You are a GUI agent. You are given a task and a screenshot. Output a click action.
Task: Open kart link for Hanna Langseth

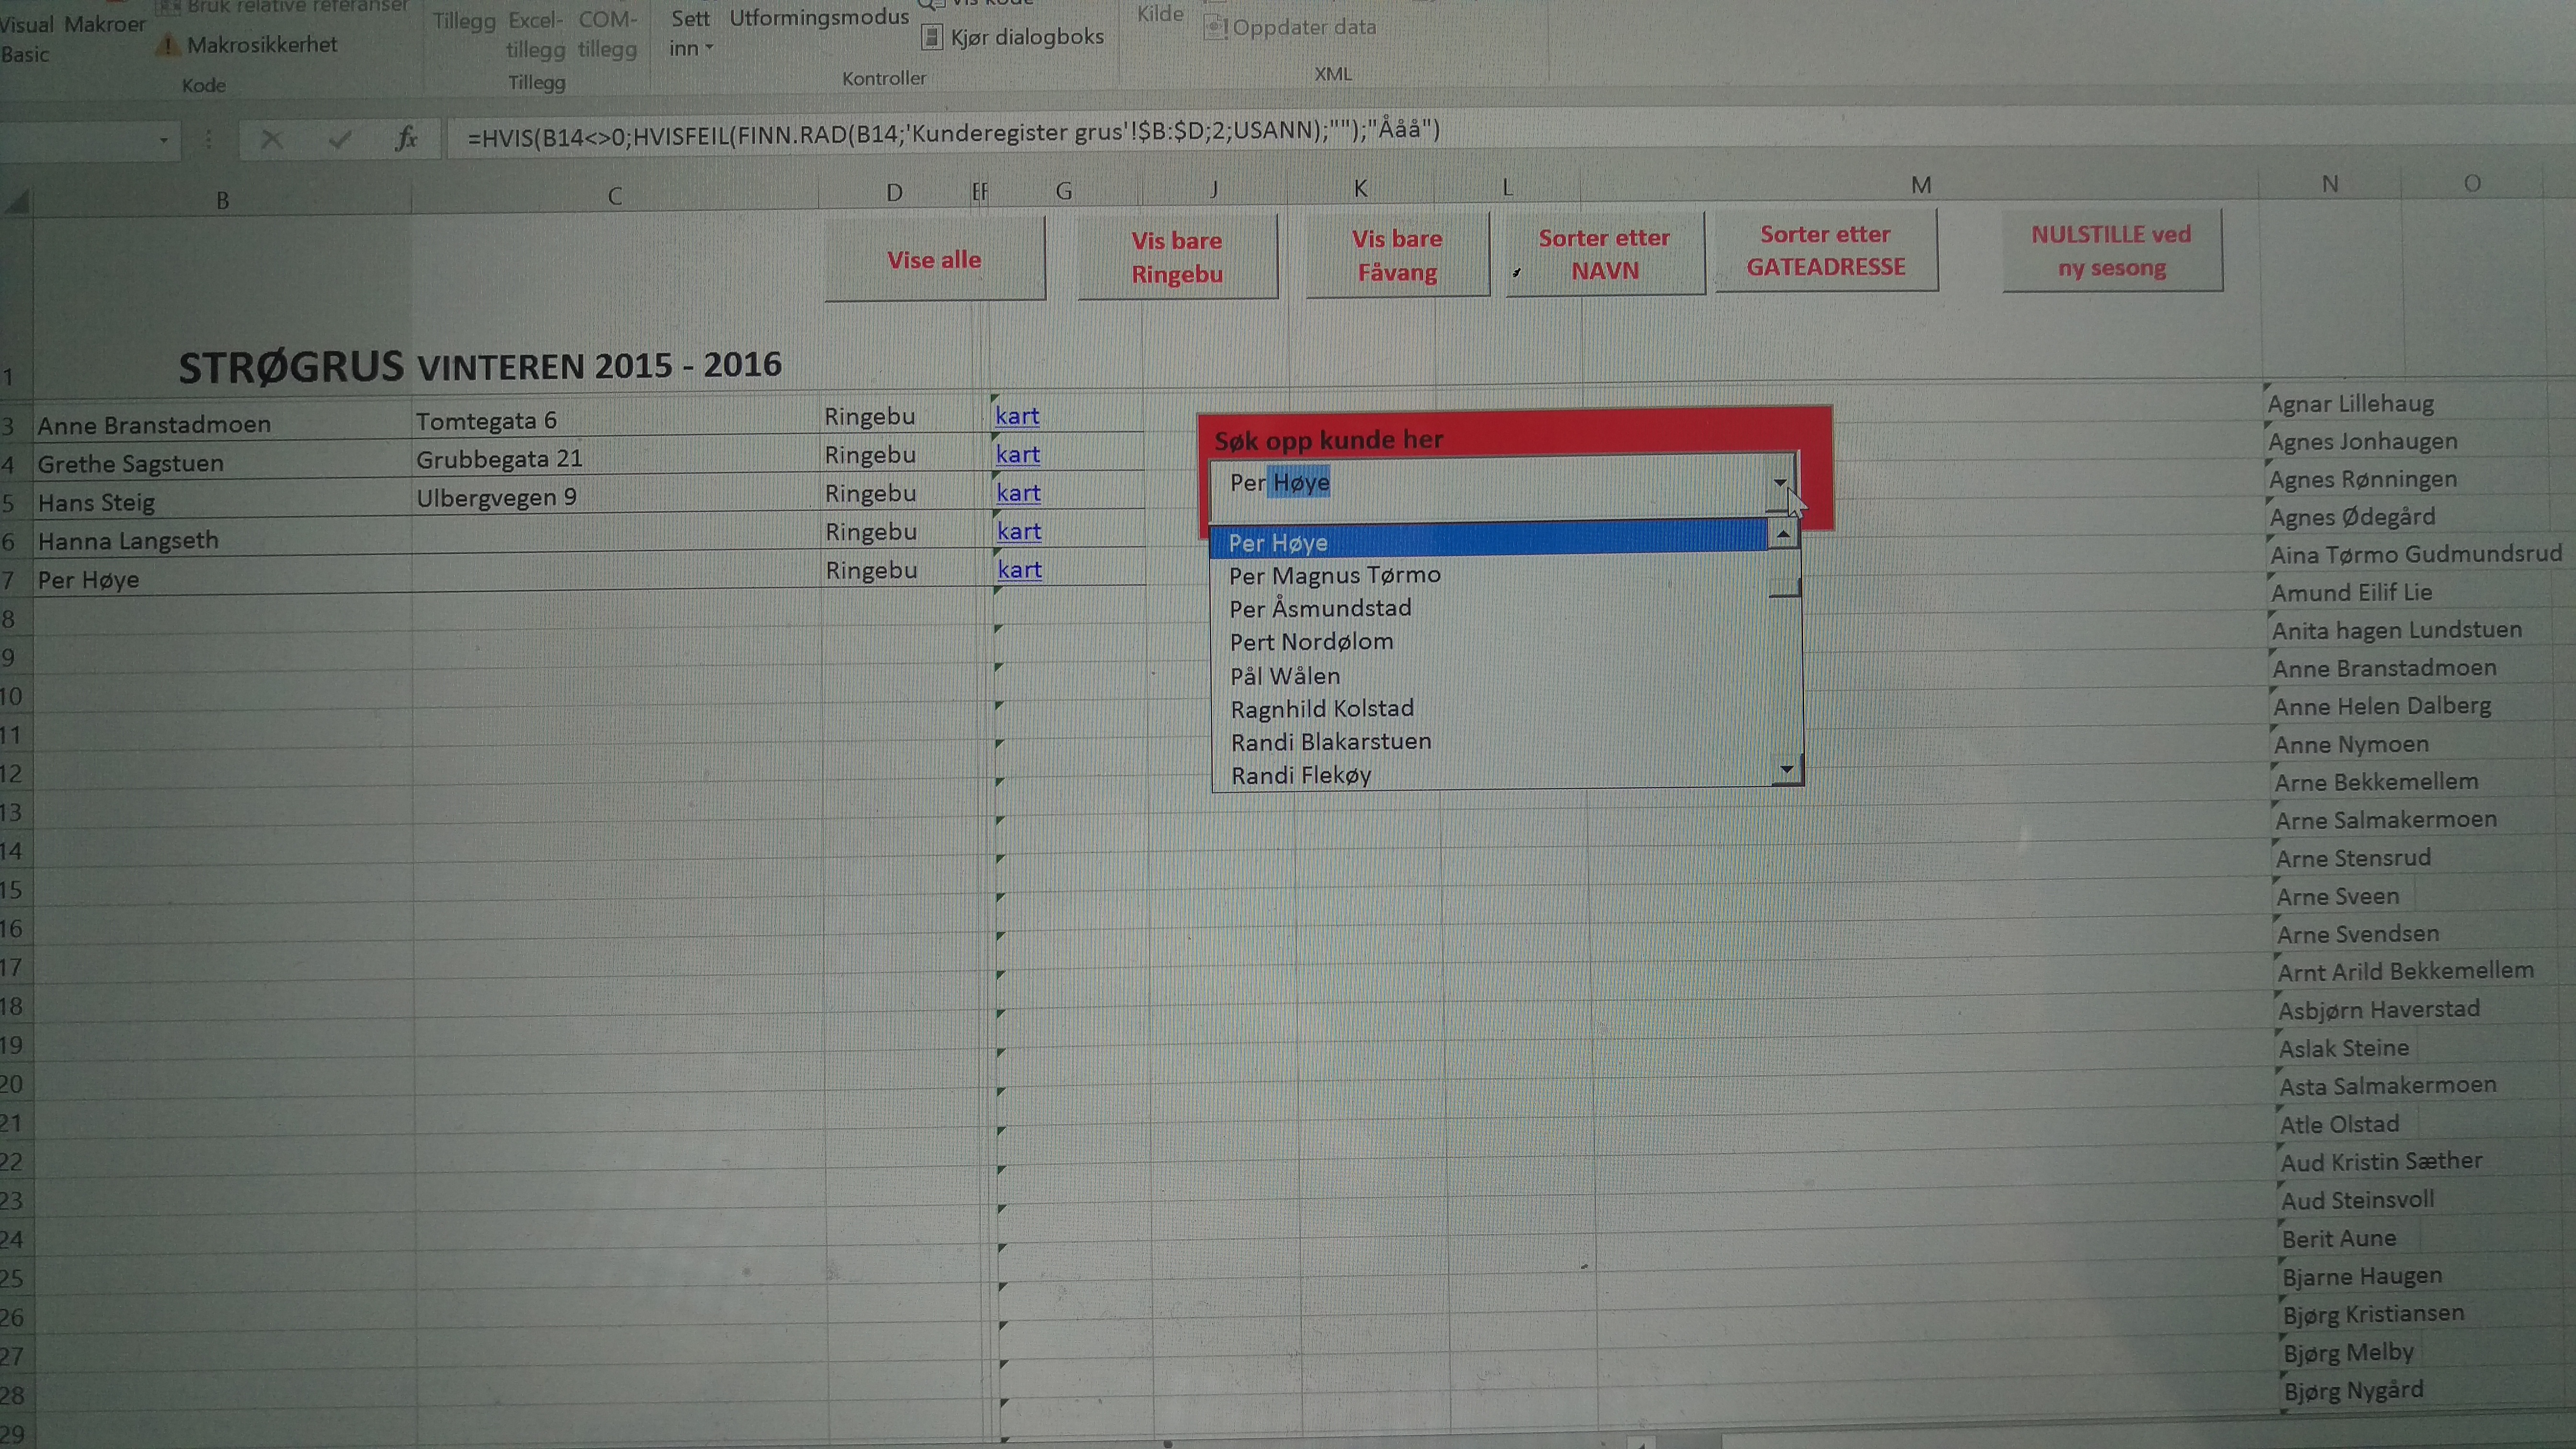point(1019,532)
